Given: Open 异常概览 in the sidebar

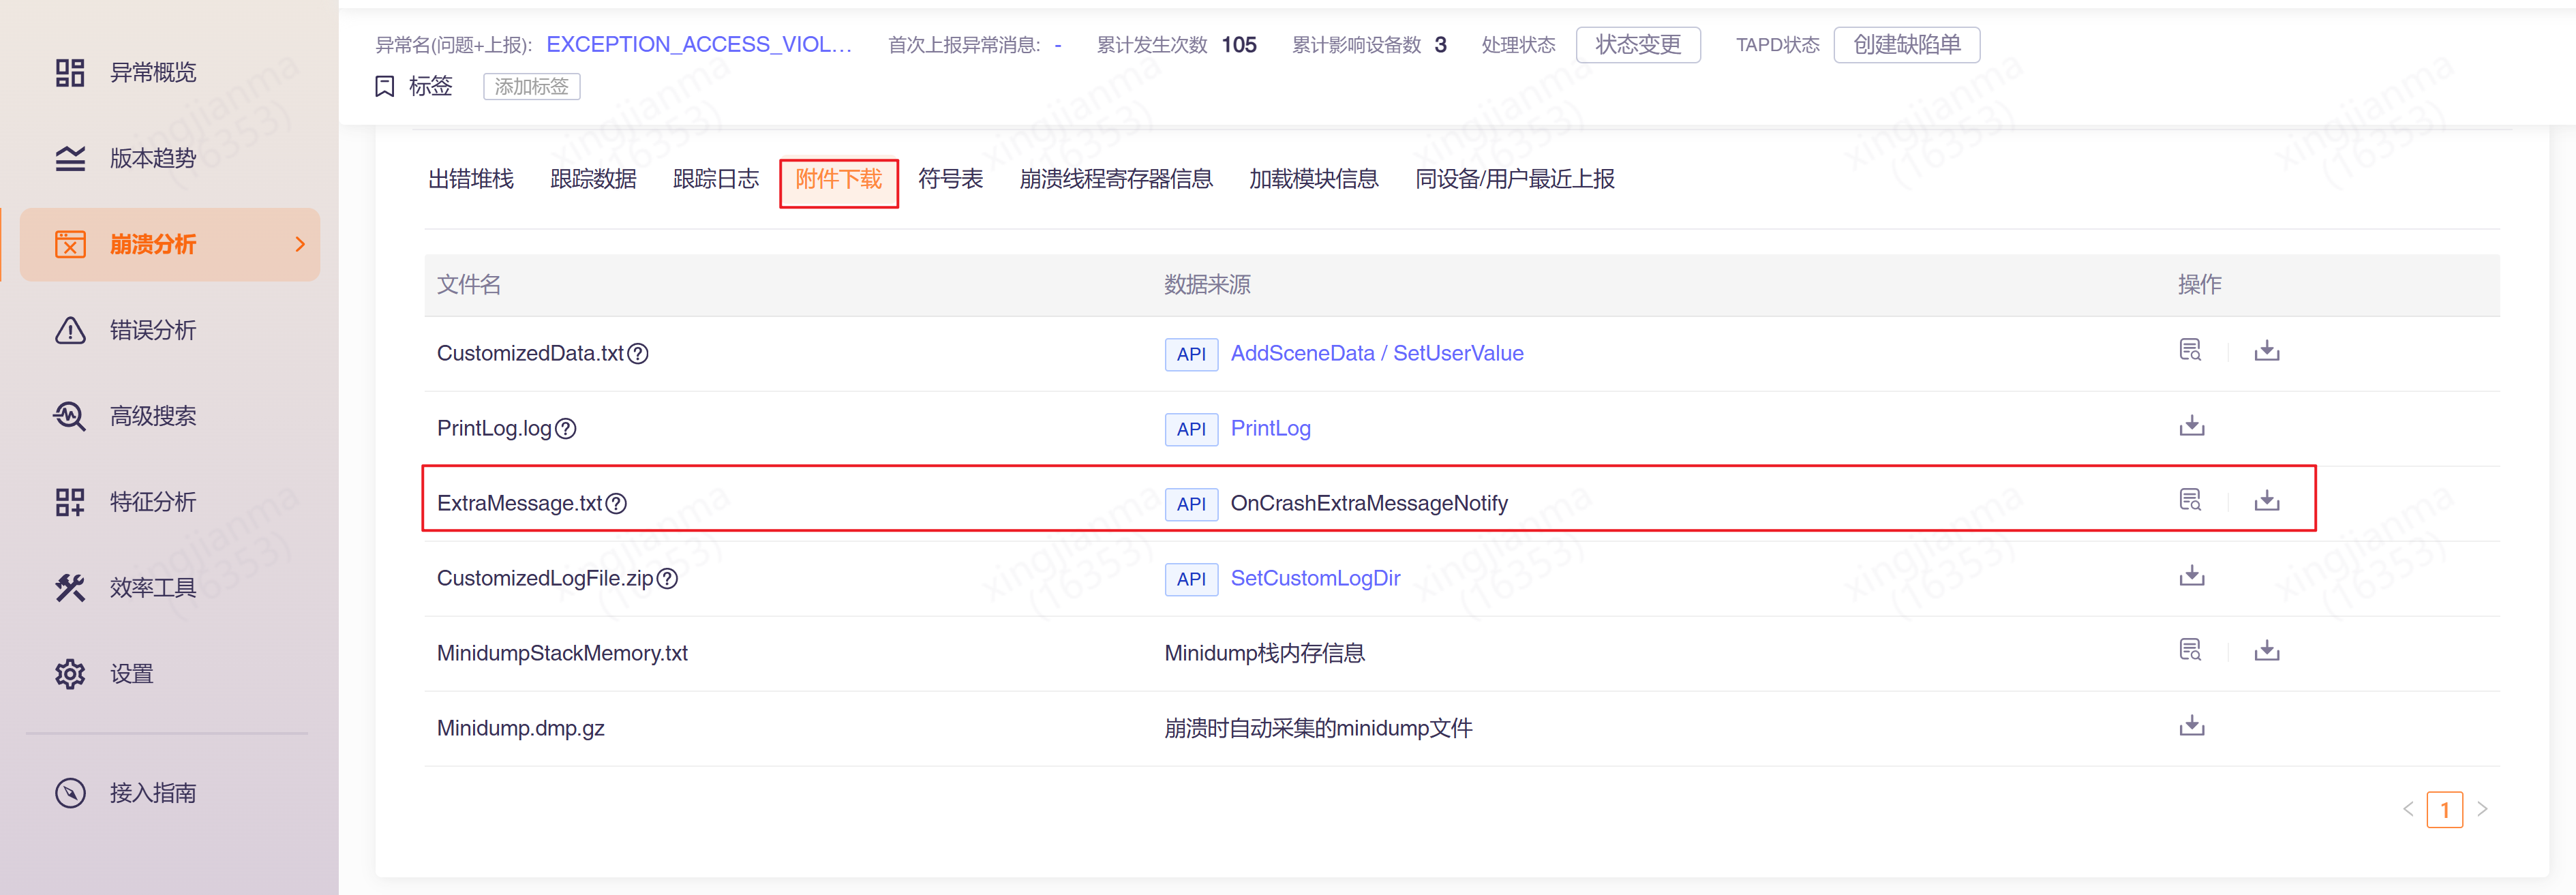Looking at the screenshot, I should pos(152,72).
